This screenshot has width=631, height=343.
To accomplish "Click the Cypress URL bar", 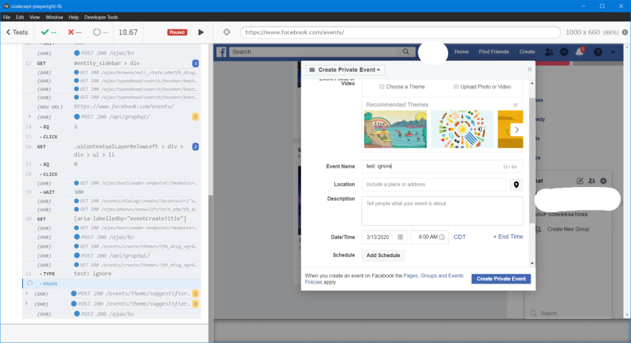I will [x=400, y=32].
